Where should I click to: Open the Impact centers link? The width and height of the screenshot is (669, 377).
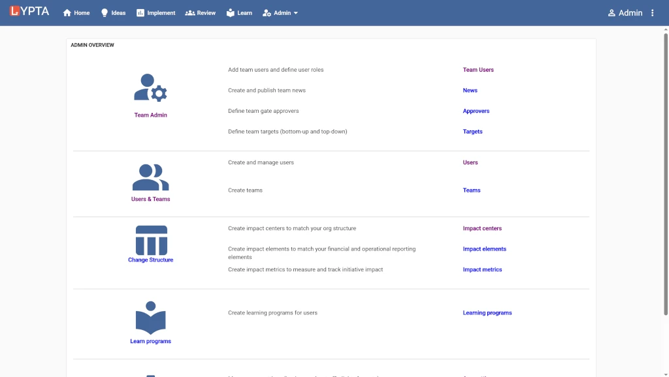(x=482, y=228)
